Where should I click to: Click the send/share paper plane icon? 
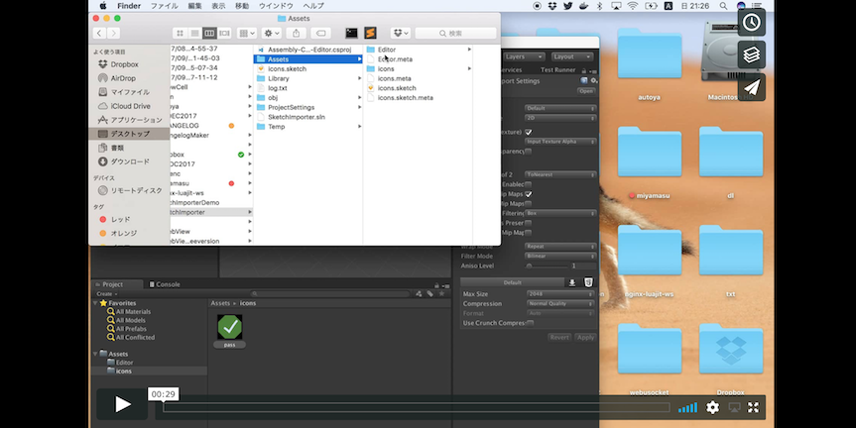[752, 87]
